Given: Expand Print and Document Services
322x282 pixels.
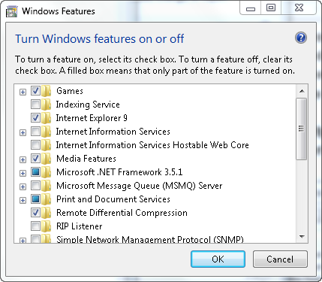Looking at the screenshot, I should (x=23, y=200).
